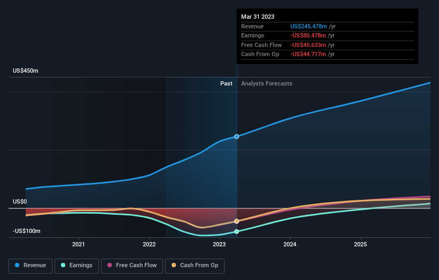
Task: Toggle the Cash From Op legend button
Action: pos(195,266)
